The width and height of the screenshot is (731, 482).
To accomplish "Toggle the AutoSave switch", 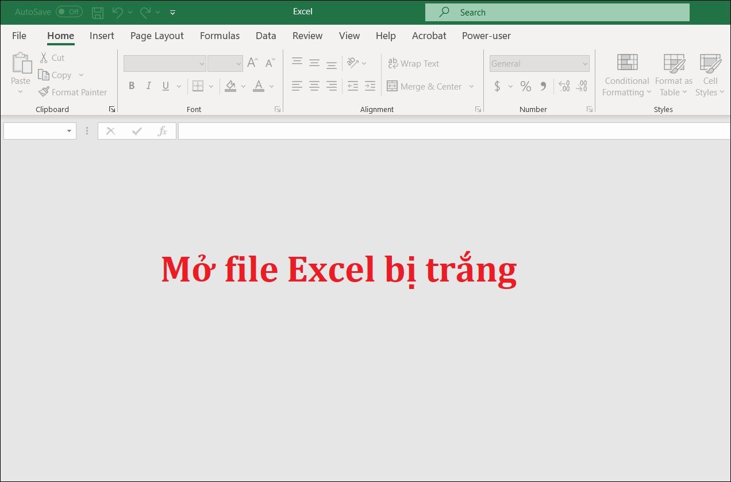I will point(69,11).
